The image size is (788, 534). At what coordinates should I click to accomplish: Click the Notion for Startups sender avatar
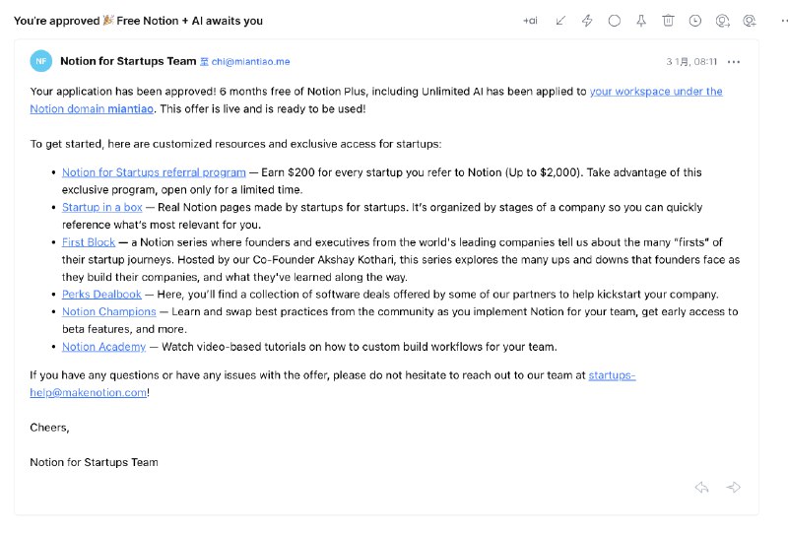pos(41,61)
